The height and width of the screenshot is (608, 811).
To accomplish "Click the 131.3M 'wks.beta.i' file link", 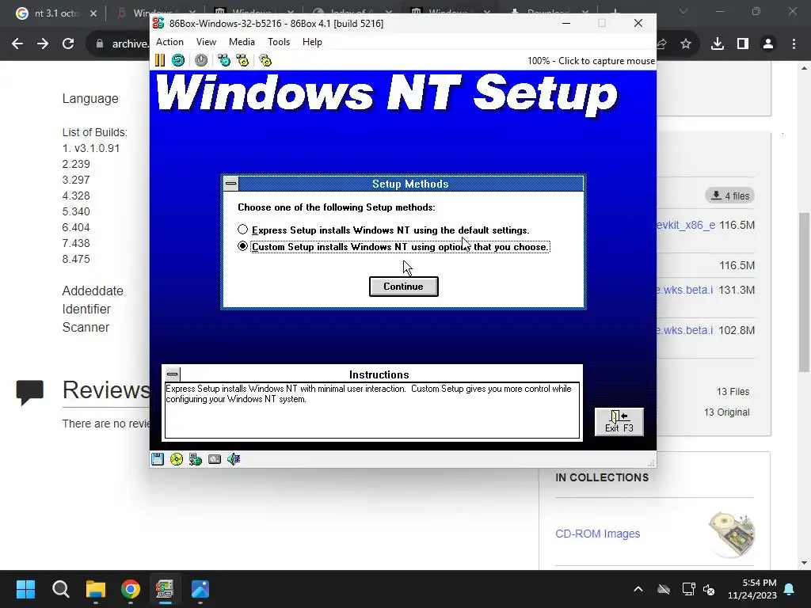I will (685, 290).
